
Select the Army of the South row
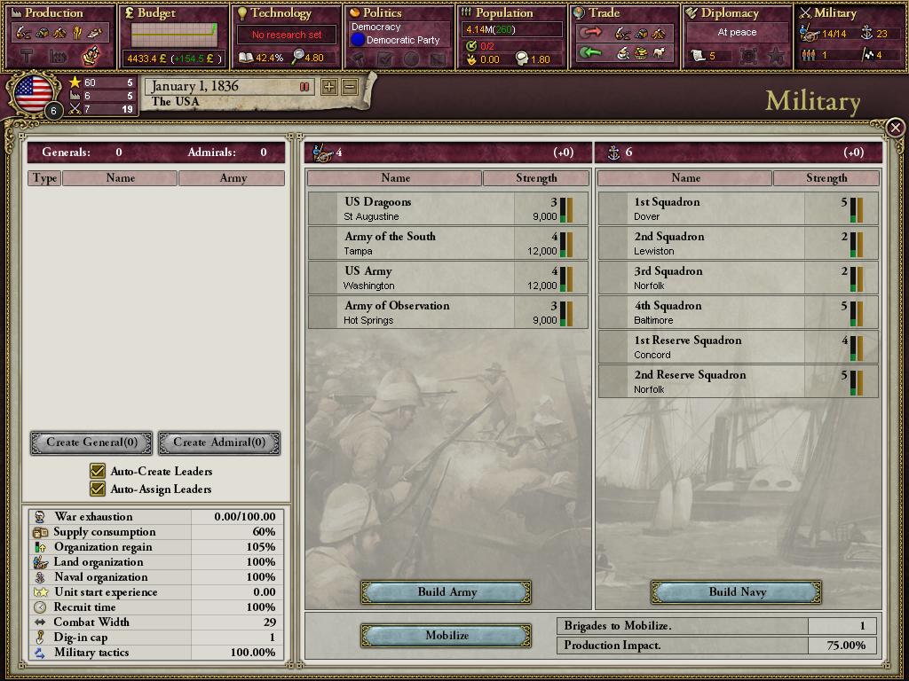pos(448,243)
